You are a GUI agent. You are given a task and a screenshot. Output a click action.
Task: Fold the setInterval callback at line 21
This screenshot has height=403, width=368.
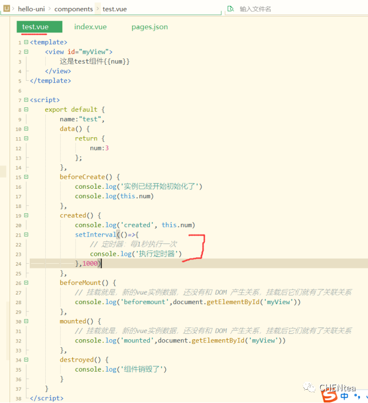click(26, 234)
